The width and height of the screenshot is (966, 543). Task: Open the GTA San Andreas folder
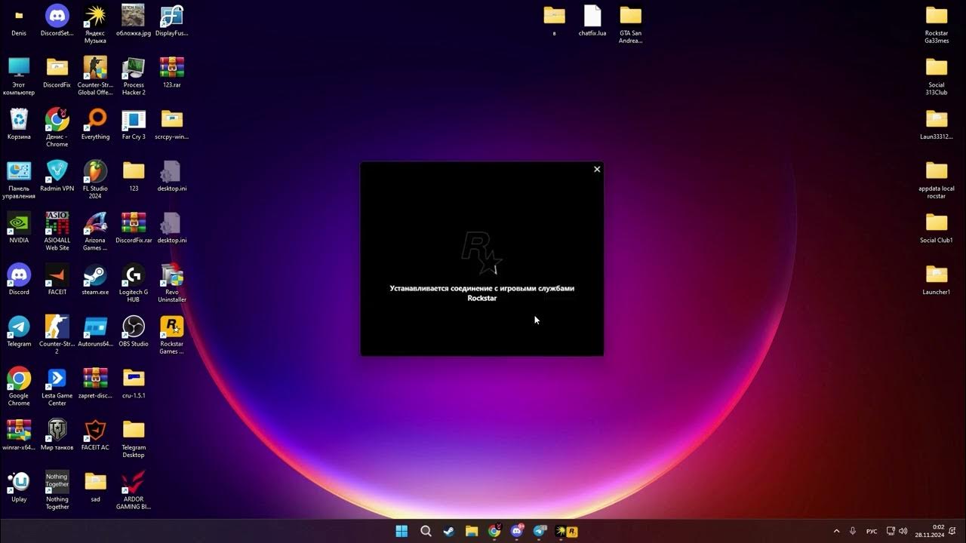pos(630,24)
